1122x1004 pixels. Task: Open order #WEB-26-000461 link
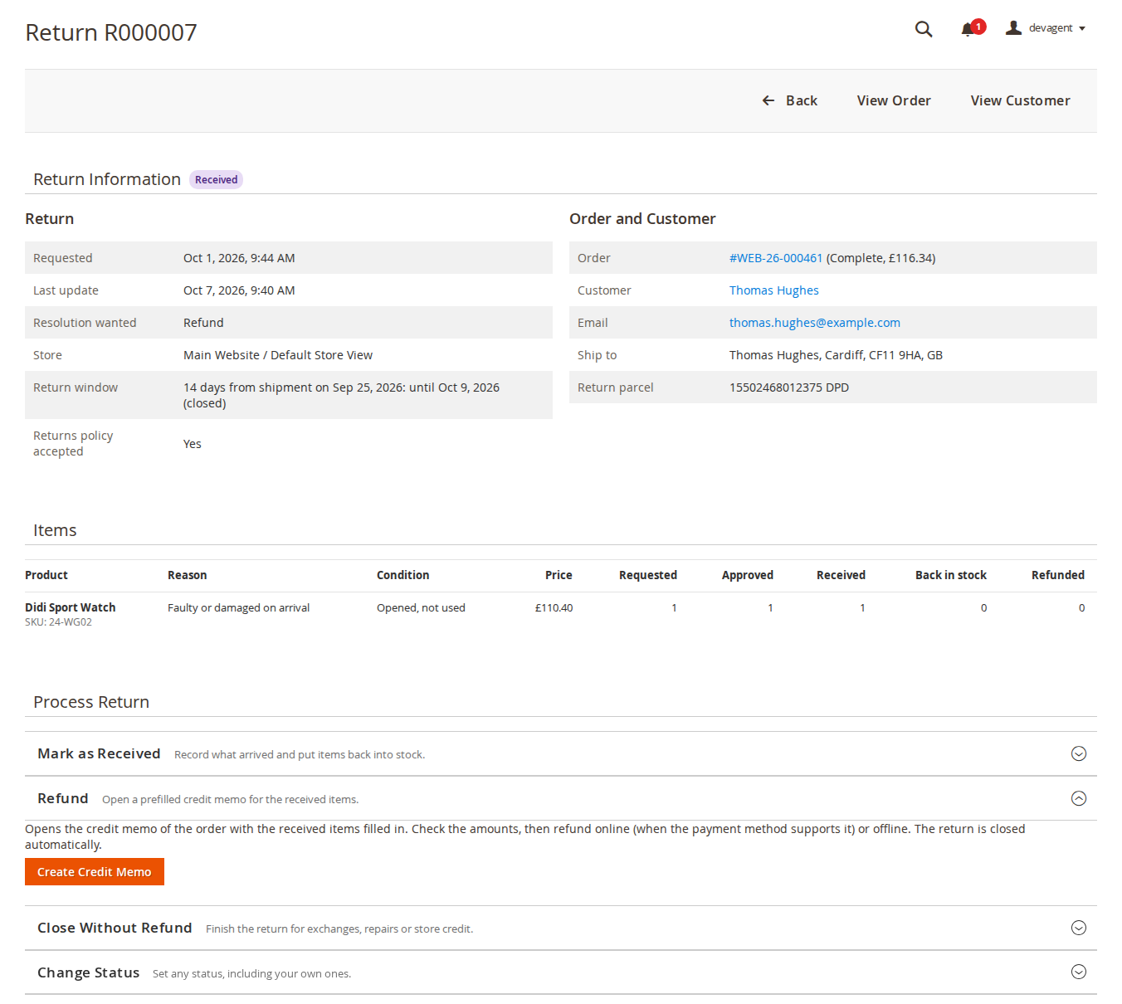coord(776,258)
